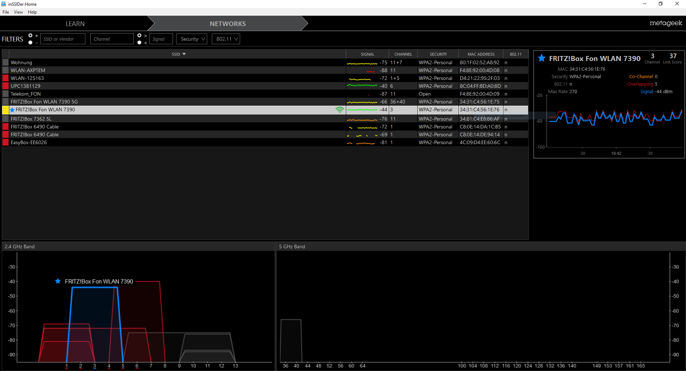Click the inSSIDer app icon in the title bar
The height and width of the screenshot is (371, 686).
pos(4,4)
